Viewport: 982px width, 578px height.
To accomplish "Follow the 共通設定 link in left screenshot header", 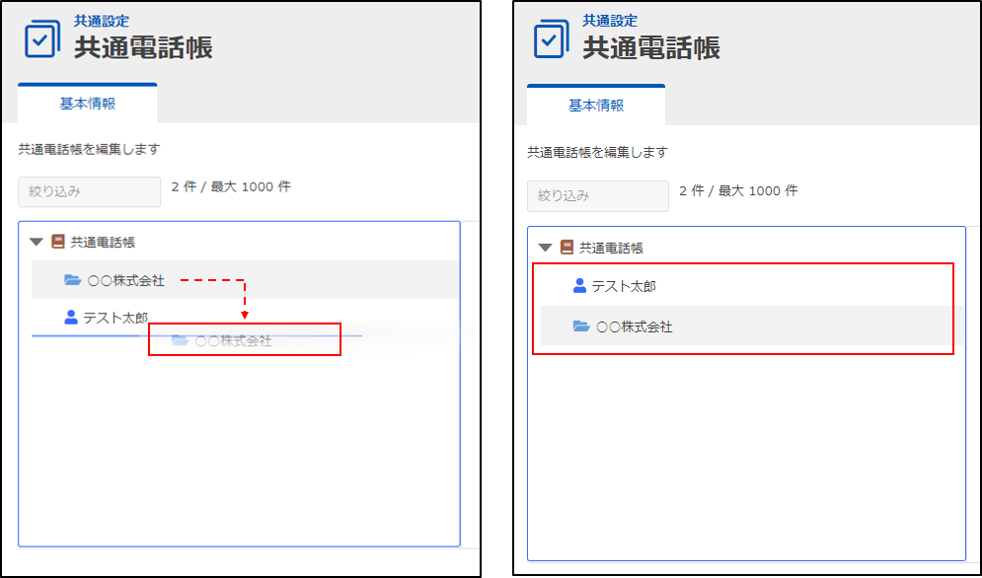I will click(x=101, y=21).
